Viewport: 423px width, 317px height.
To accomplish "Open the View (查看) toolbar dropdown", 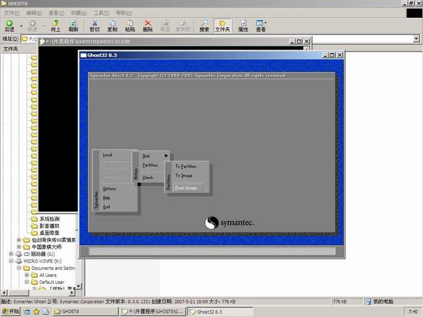I will point(261,25).
